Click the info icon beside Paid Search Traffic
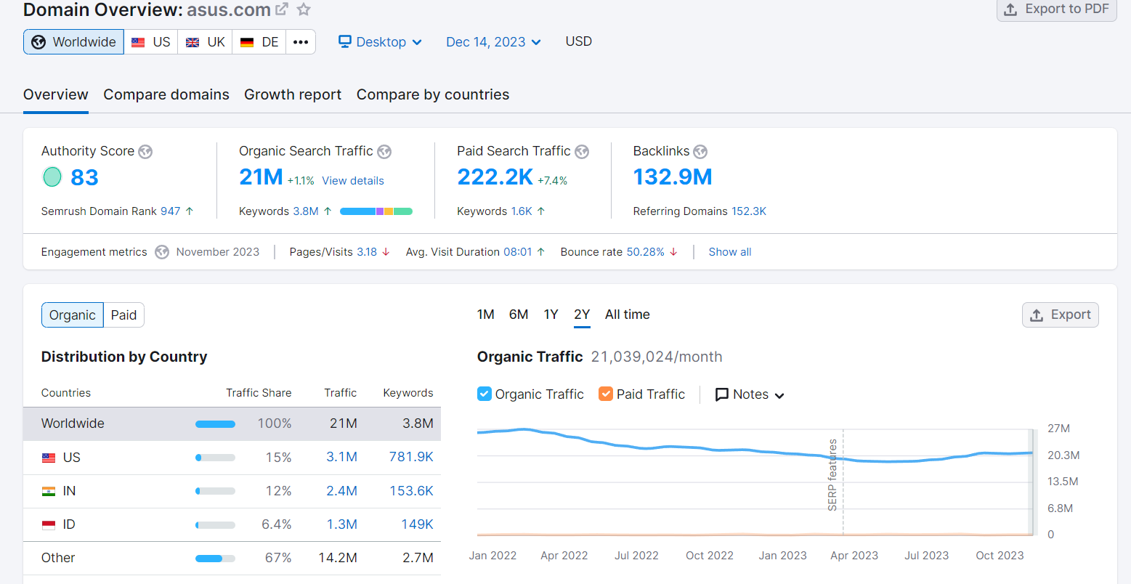1131x584 pixels. 582,152
